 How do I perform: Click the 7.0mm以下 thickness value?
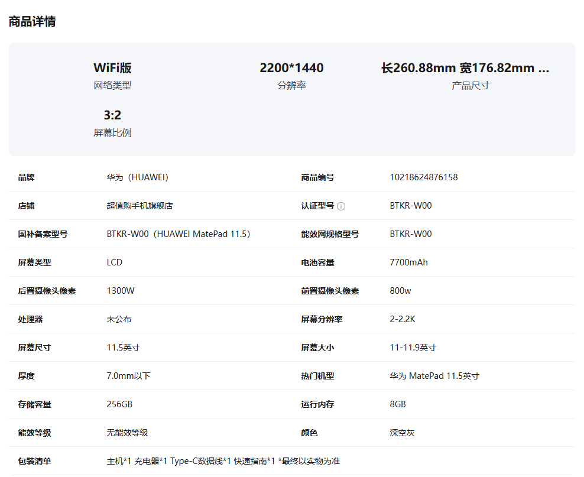coord(128,376)
